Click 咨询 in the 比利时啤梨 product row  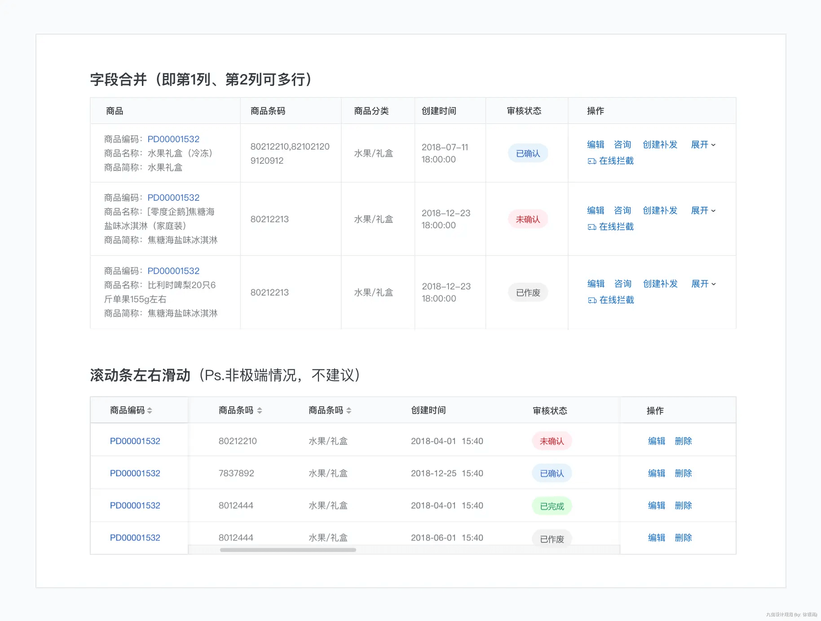623,284
